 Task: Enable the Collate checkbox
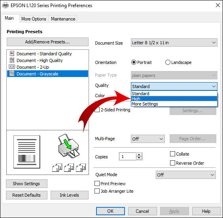(x=172, y=154)
